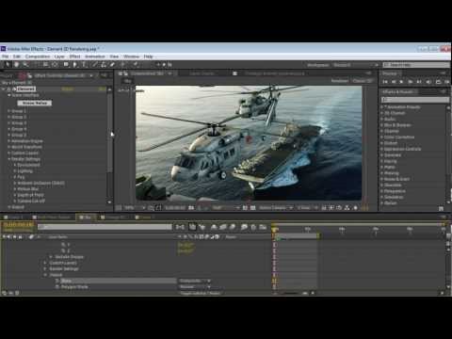452x339 pixels.
Task: Open the File menu
Action: click(6, 56)
